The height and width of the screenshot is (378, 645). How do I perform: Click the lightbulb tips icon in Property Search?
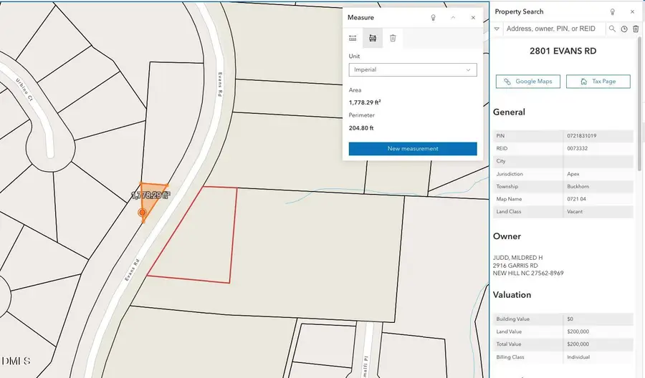(612, 12)
